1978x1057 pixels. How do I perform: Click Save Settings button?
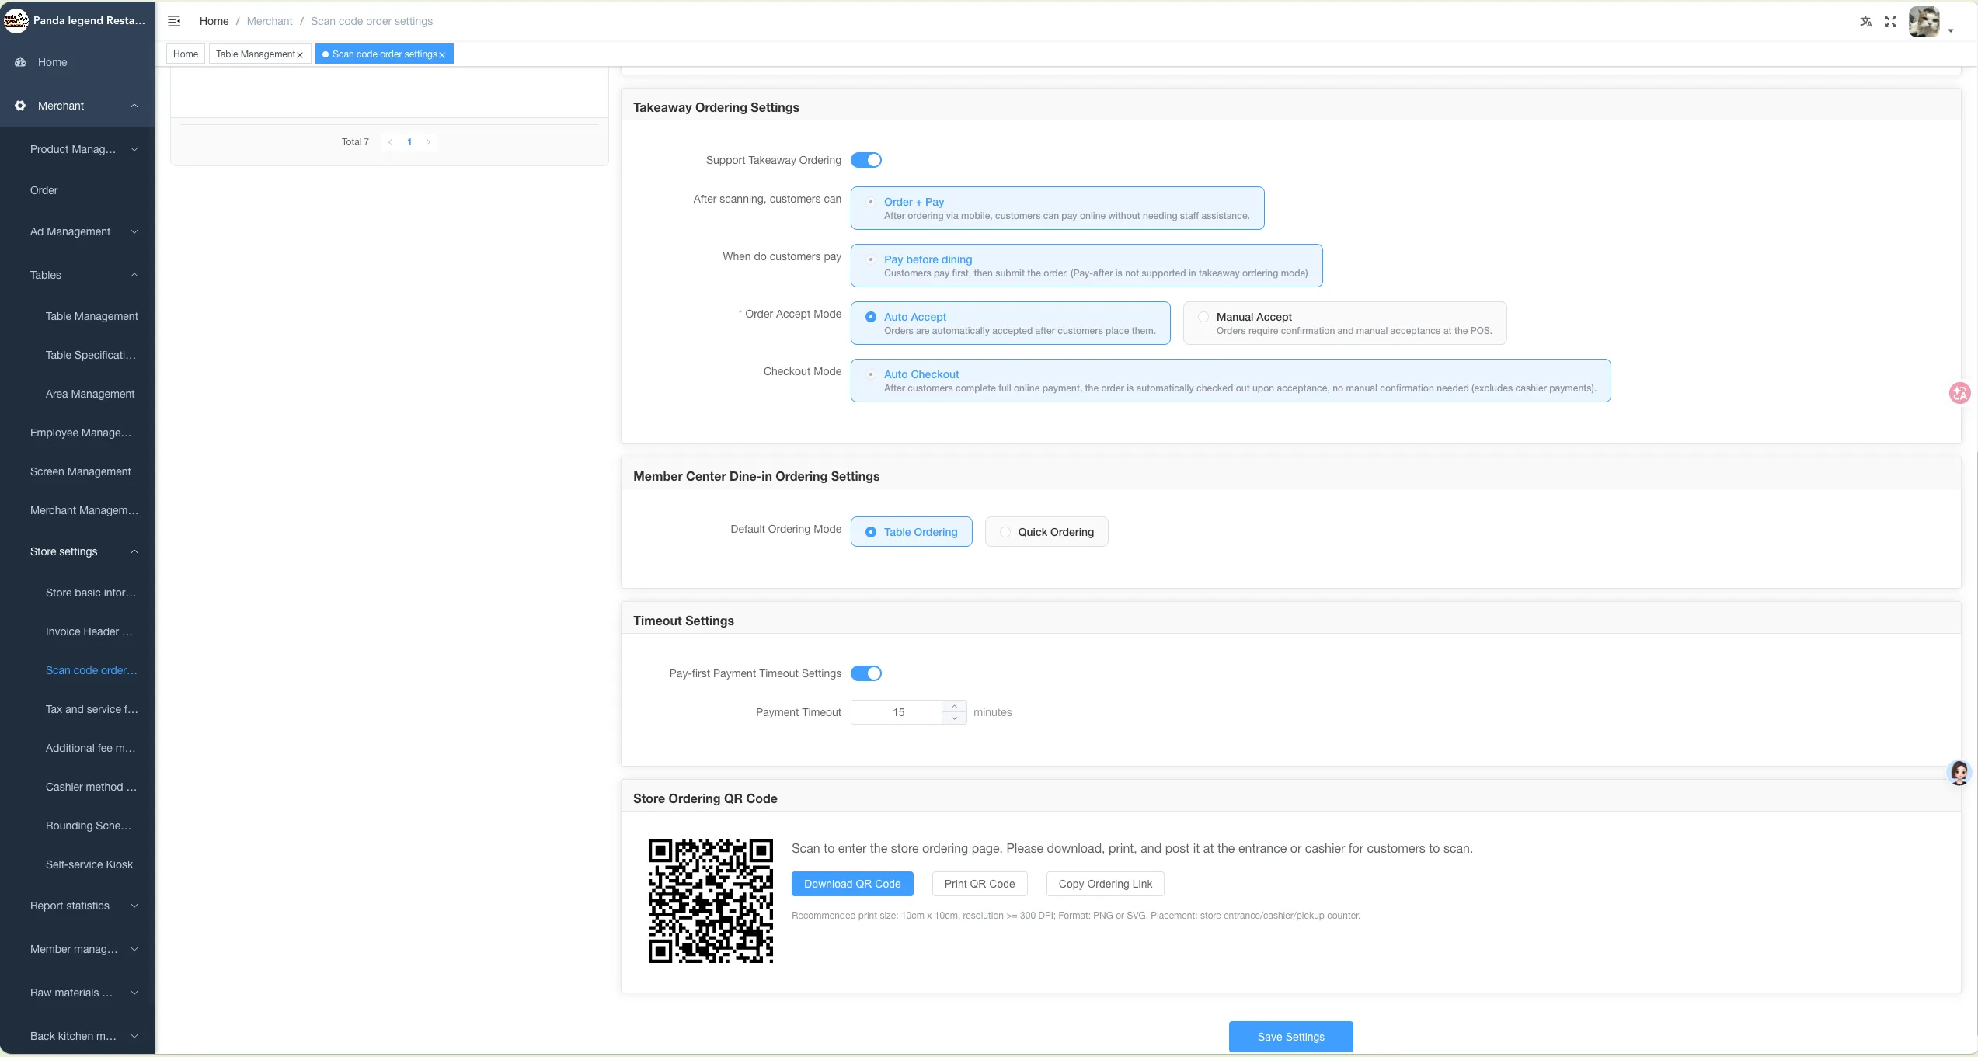(x=1290, y=1037)
